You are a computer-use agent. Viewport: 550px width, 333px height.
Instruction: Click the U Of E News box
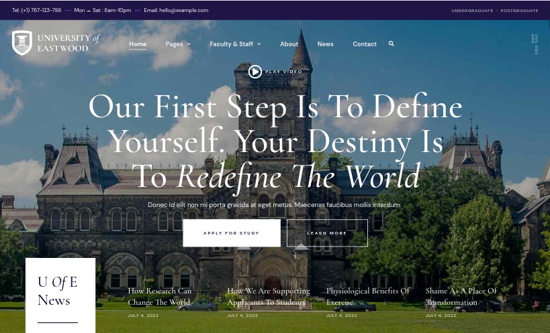60,295
